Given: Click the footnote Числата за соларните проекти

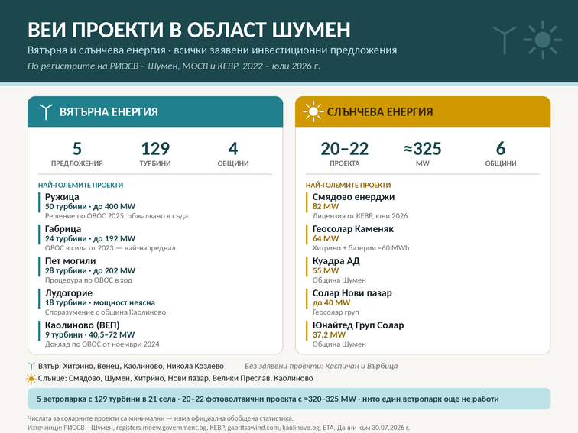Looking at the screenshot, I should click(x=161, y=418).
